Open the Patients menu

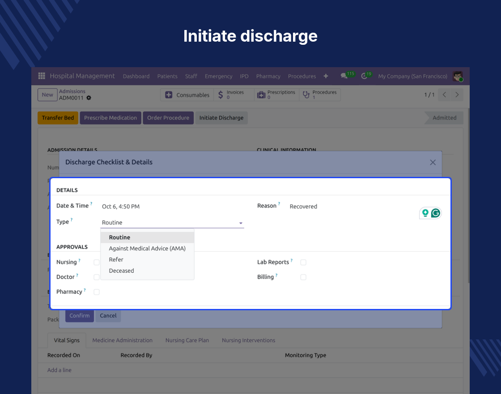[x=167, y=76]
